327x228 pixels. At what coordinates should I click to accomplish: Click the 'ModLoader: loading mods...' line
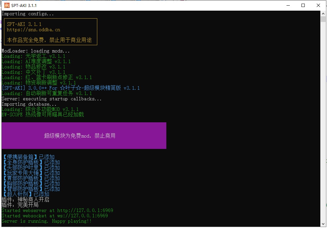click(36, 51)
